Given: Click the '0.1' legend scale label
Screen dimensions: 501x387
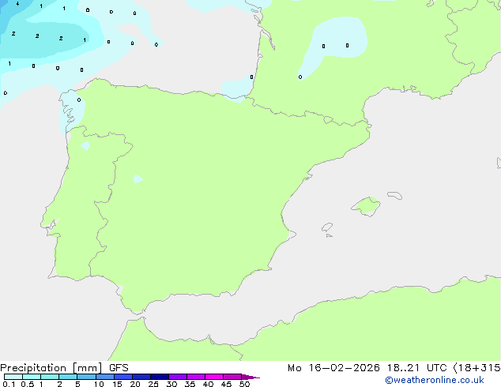Looking at the screenshot, I should (9, 384).
